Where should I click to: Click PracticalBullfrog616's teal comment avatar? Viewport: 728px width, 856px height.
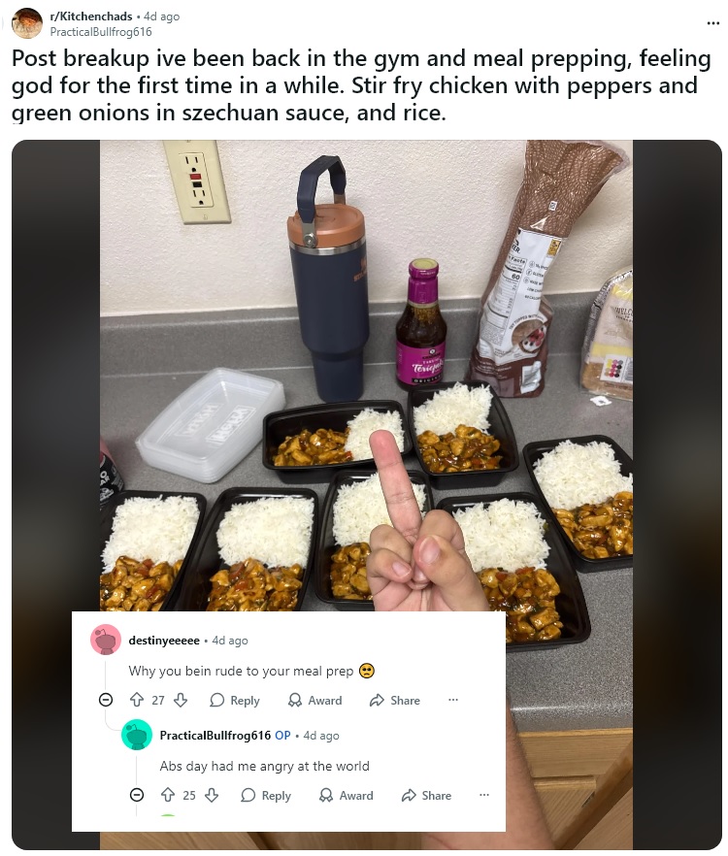point(137,735)
